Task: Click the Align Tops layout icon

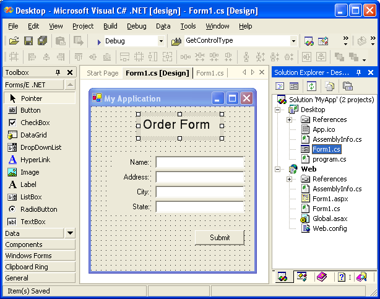Action: 79,57
